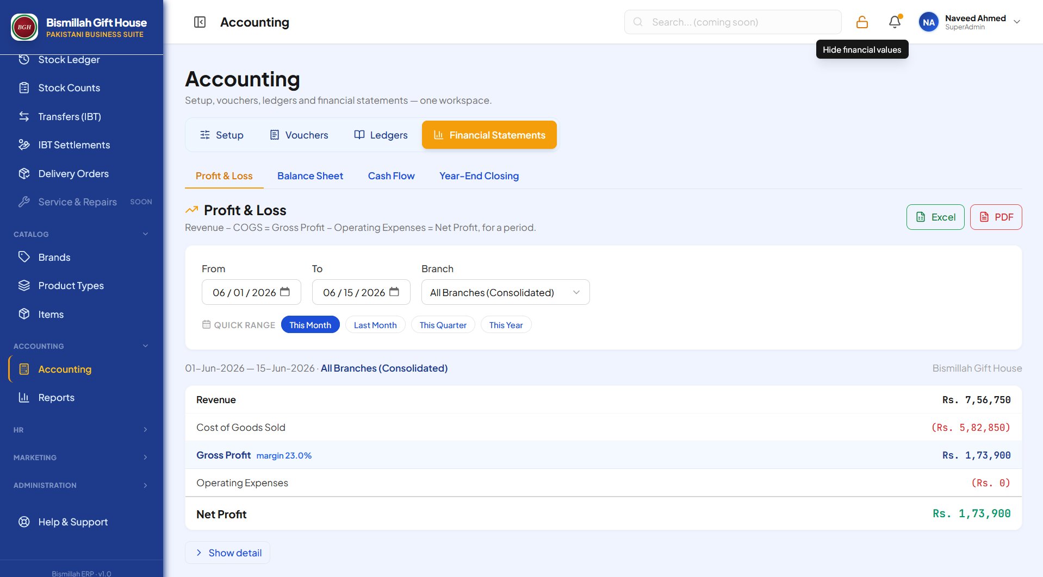Collapse the ACCOUNTING section
1043x577 pixels.
pyautogui.click(x=145, y=346)
